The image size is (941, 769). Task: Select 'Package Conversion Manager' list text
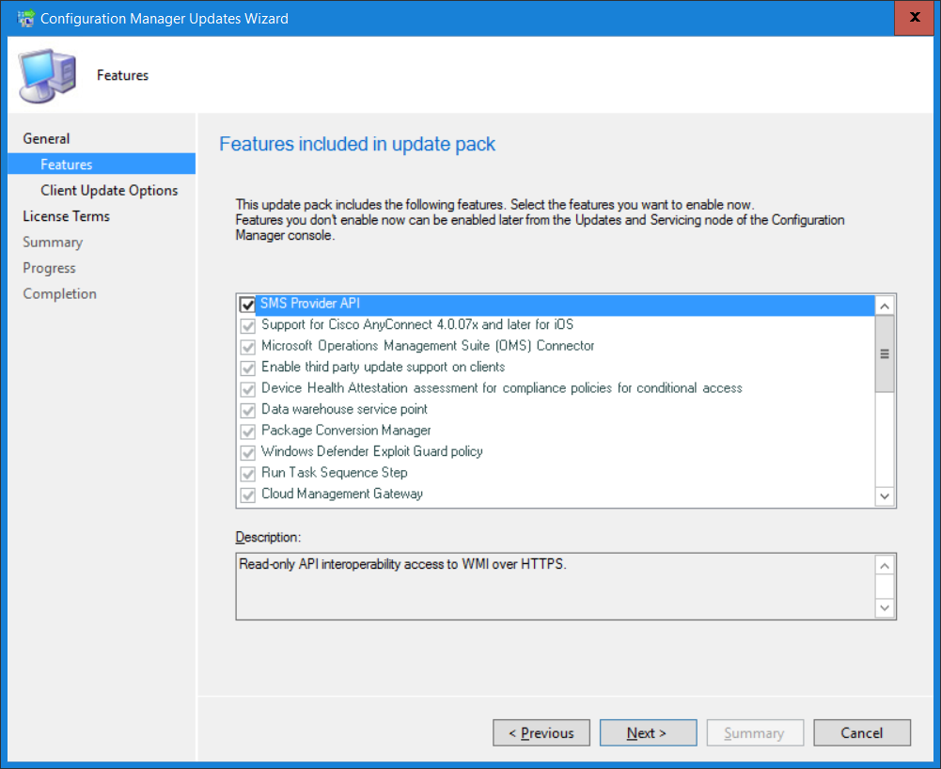346,431
